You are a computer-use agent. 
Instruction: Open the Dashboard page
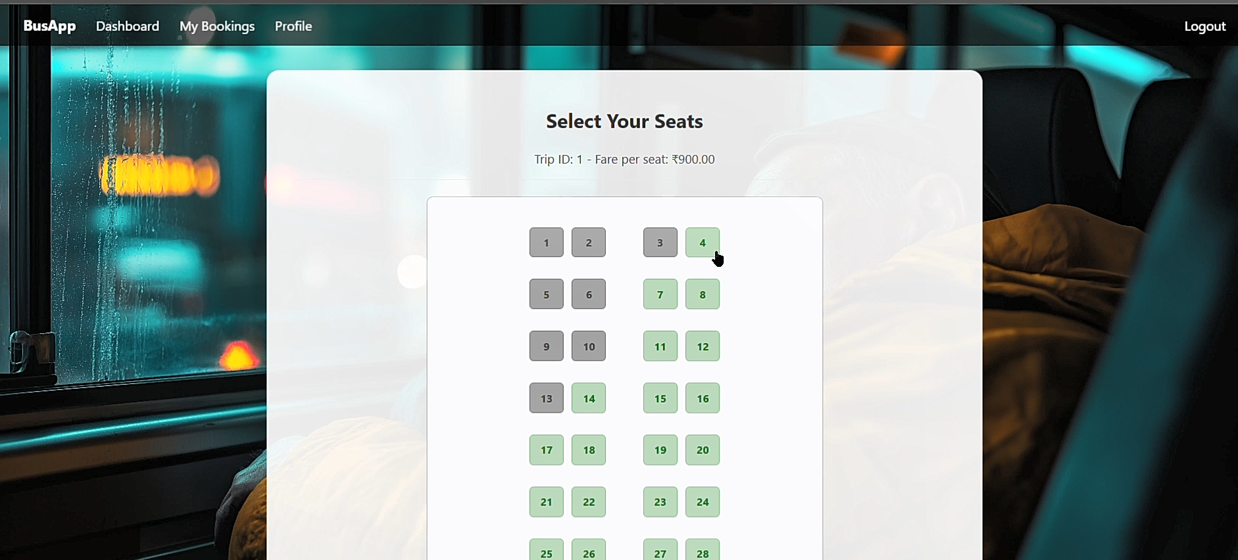127,26
